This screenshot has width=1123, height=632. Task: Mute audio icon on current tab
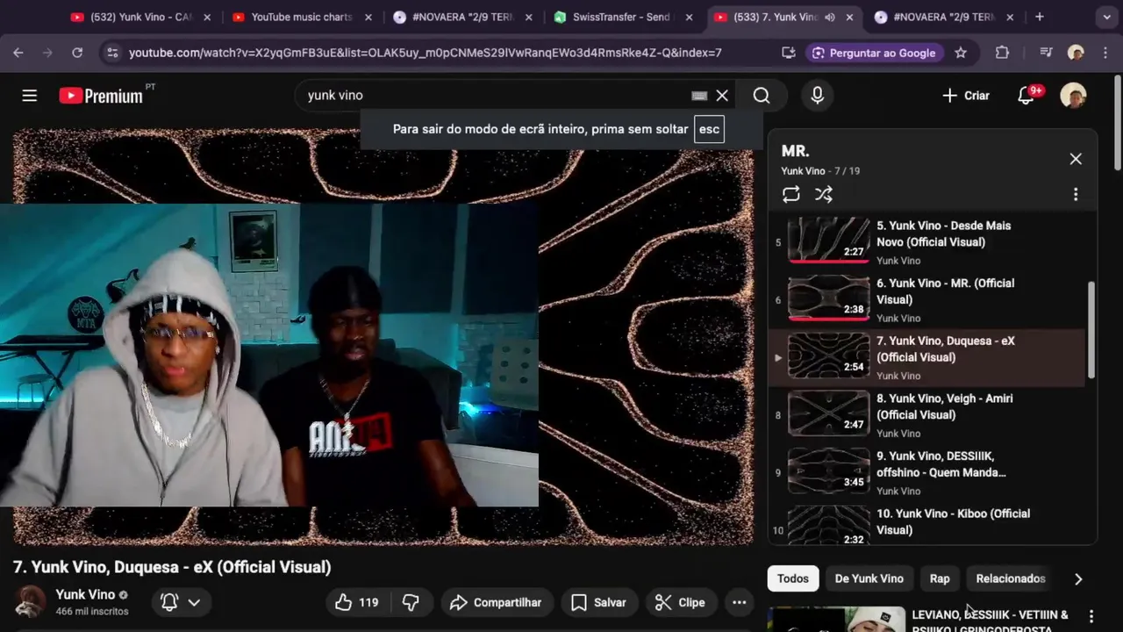point(830,17)
